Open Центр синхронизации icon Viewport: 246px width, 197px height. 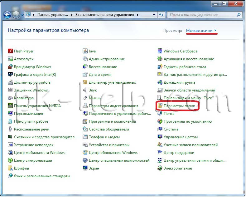10,160
